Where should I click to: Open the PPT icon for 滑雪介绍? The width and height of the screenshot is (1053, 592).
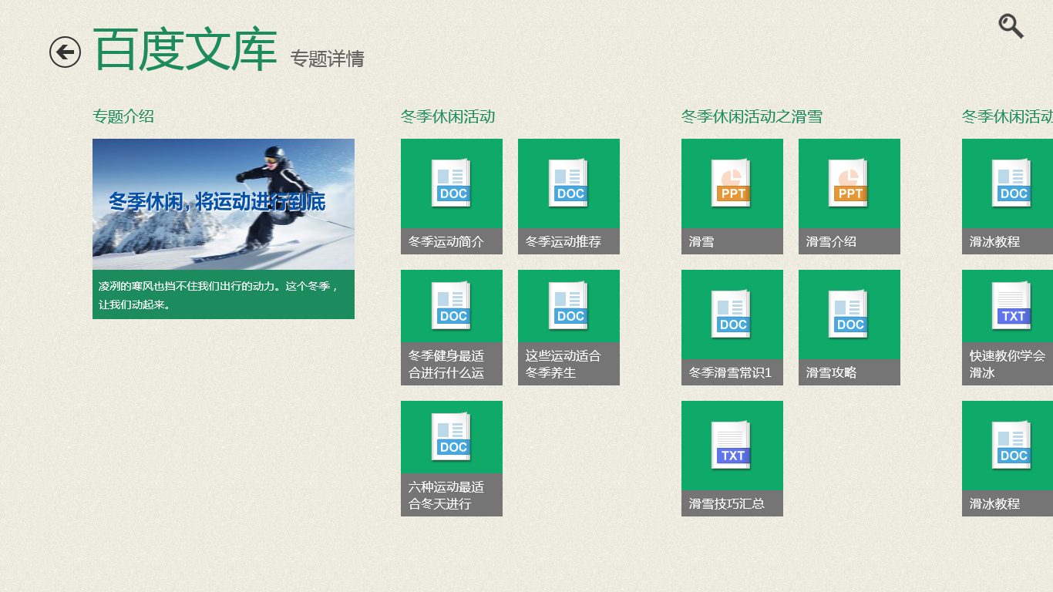pyautogui.click(x=849, y=183)
